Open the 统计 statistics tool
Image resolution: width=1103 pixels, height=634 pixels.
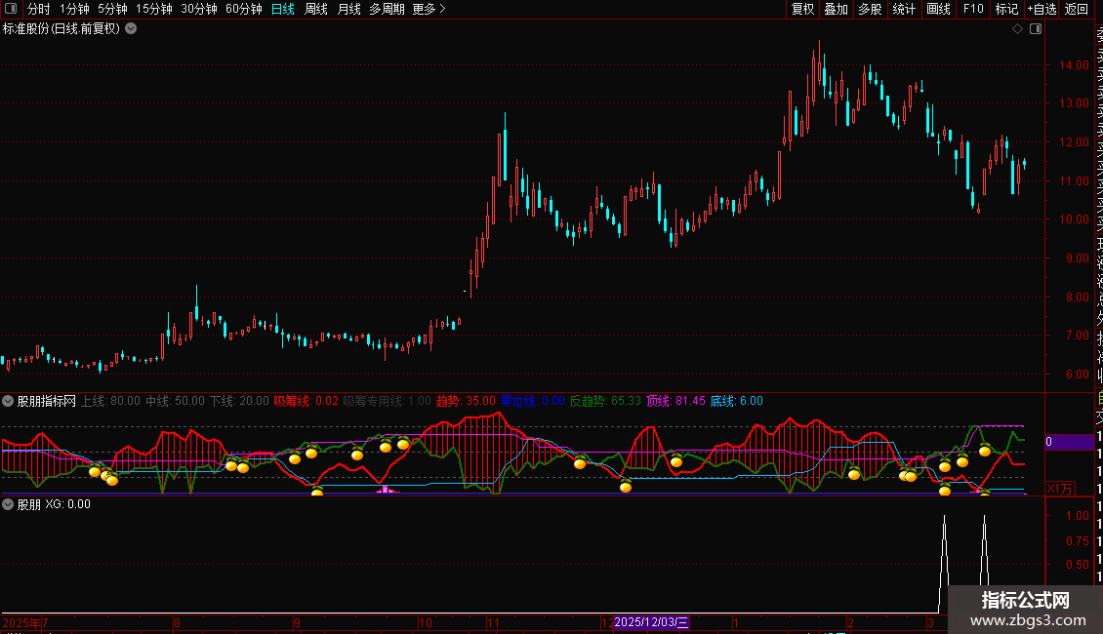click(x=904, y=9)
